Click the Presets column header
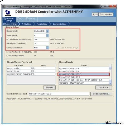The image size is (126, 126). [x=84, y=65]
